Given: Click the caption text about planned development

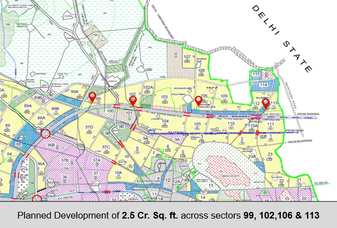Looking at the screenshot, I should [x=168, y=215].
